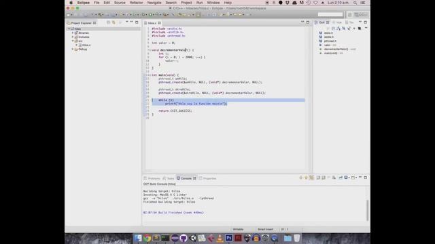The image size is (435, 244).
Task: Select pthread.h in the Outline
Action: pos(330,41)
